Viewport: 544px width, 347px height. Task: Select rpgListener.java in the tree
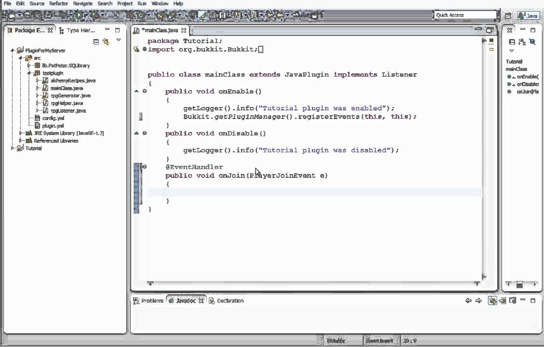(68, 111)
